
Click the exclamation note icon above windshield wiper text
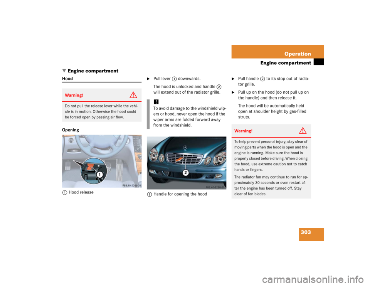(x=156, y=102)
